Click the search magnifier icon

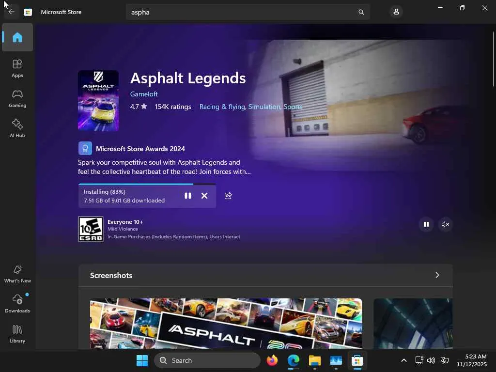pyautogui.click(x=361, y=12)
